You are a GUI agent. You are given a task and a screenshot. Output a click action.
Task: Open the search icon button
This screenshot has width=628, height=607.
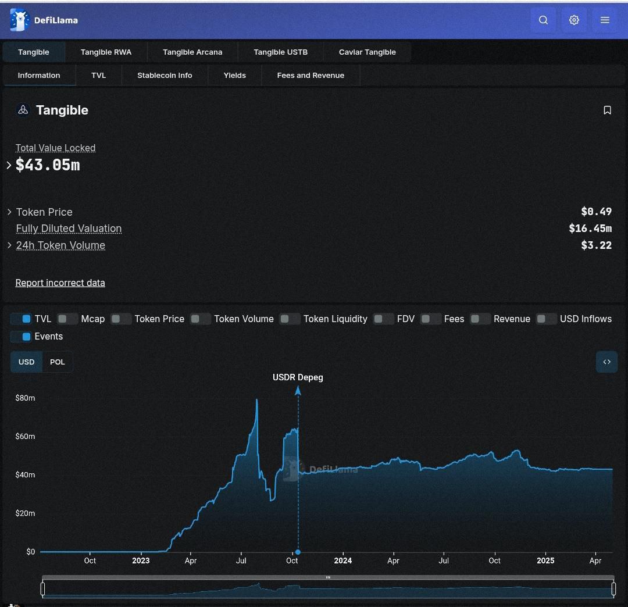point(543,20)
